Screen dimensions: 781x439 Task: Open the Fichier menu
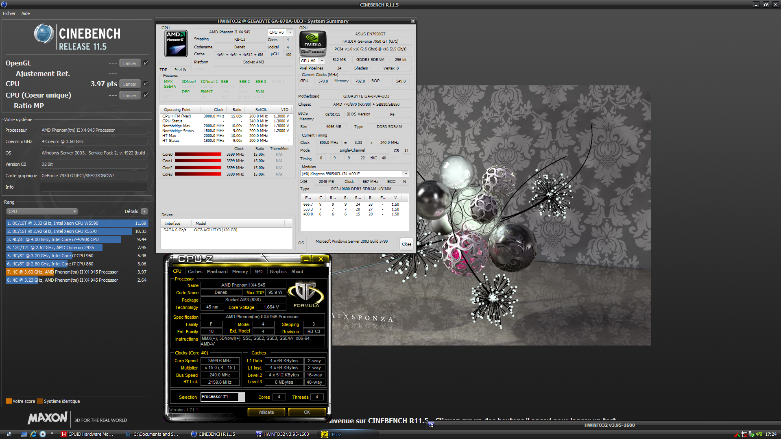click(9, 13)
